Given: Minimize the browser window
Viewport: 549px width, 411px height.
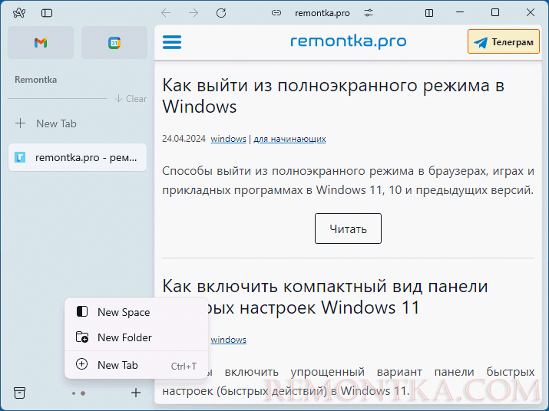Looking at the screenshot, I should tap(460, 12).
